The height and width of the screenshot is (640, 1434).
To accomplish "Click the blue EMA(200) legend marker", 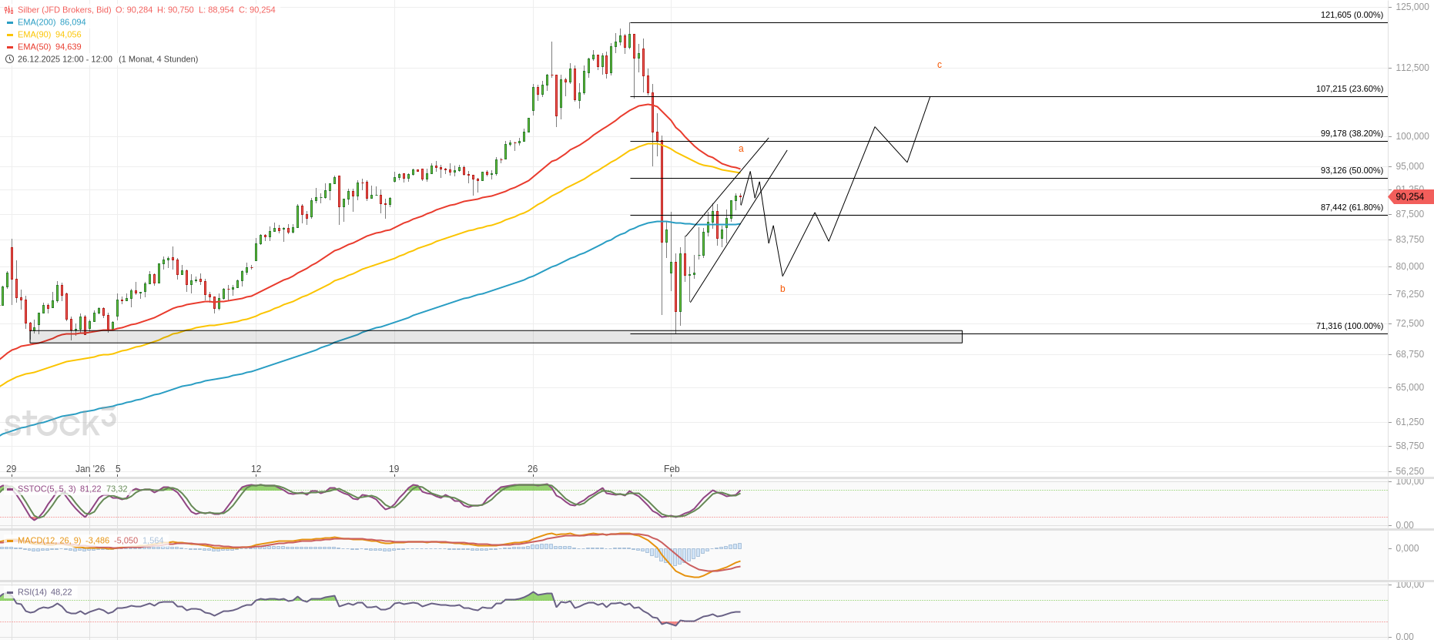I will (10, 22).
